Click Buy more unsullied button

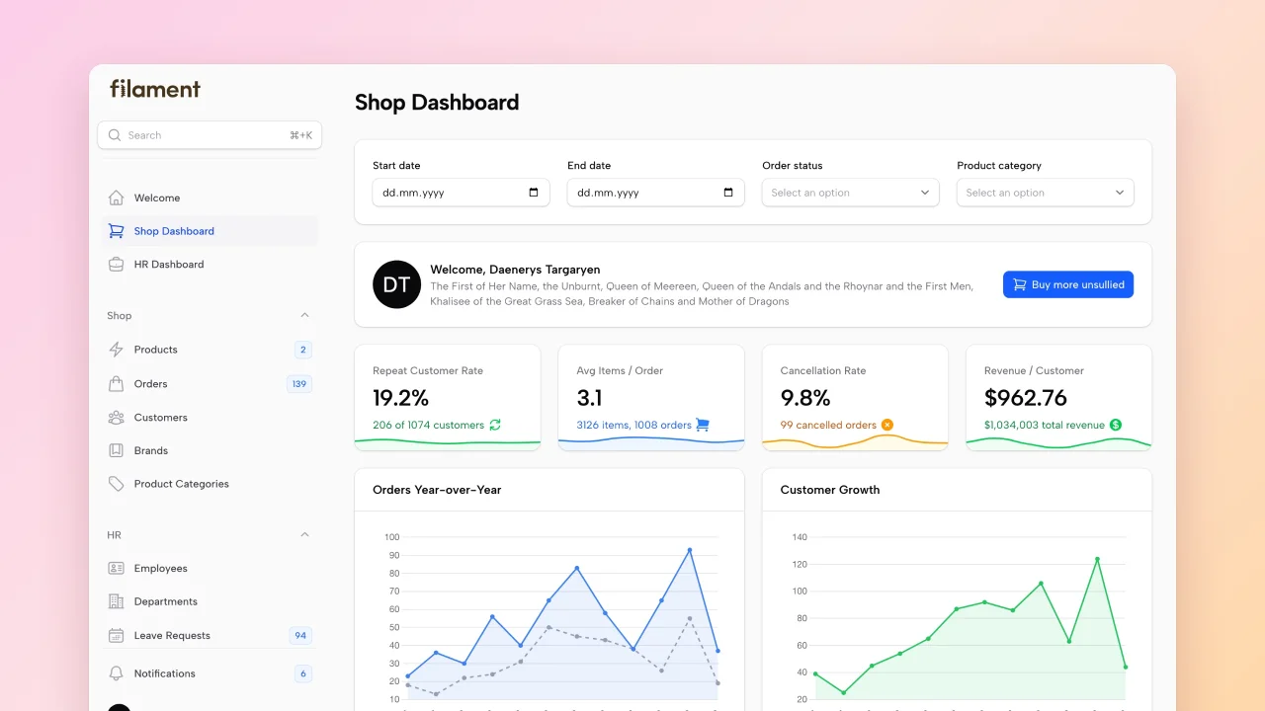(x=1068, y=284)
